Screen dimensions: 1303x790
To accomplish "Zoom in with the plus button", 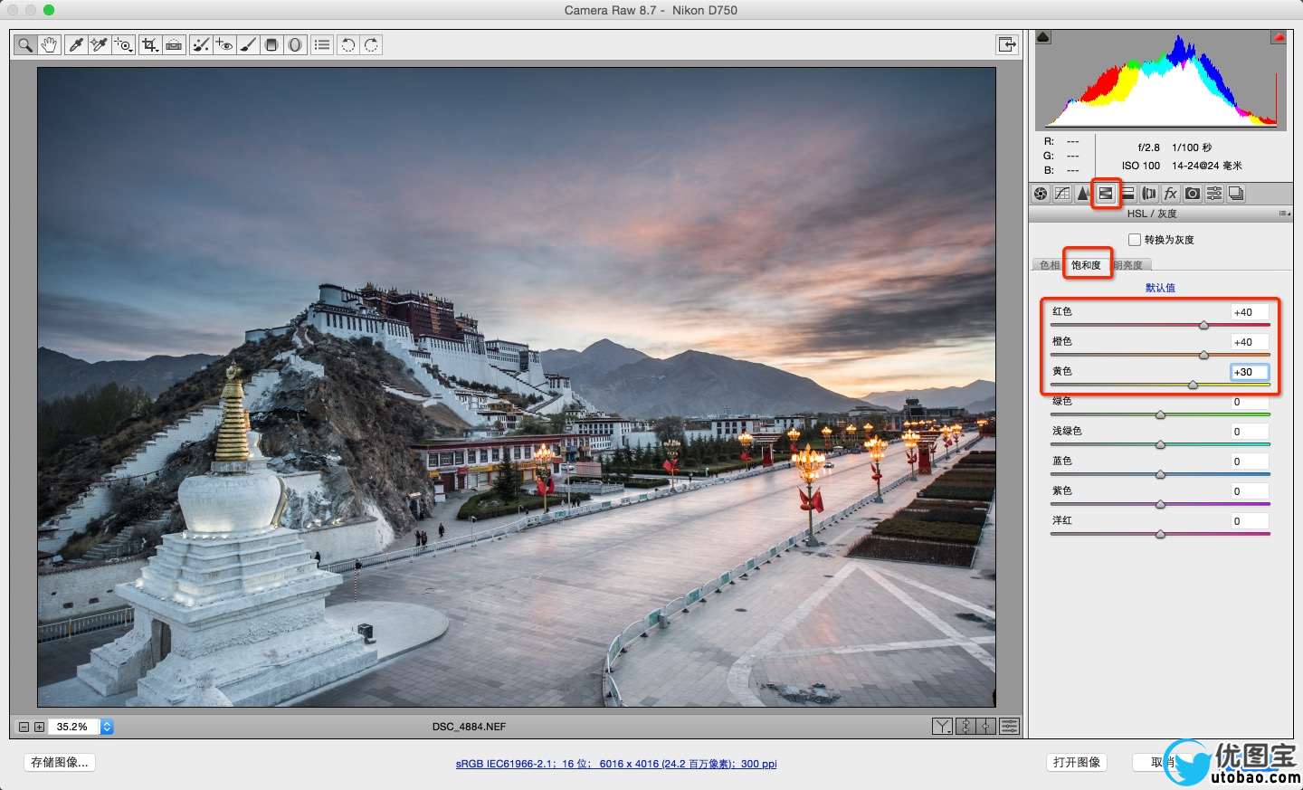I will point(39,727).
